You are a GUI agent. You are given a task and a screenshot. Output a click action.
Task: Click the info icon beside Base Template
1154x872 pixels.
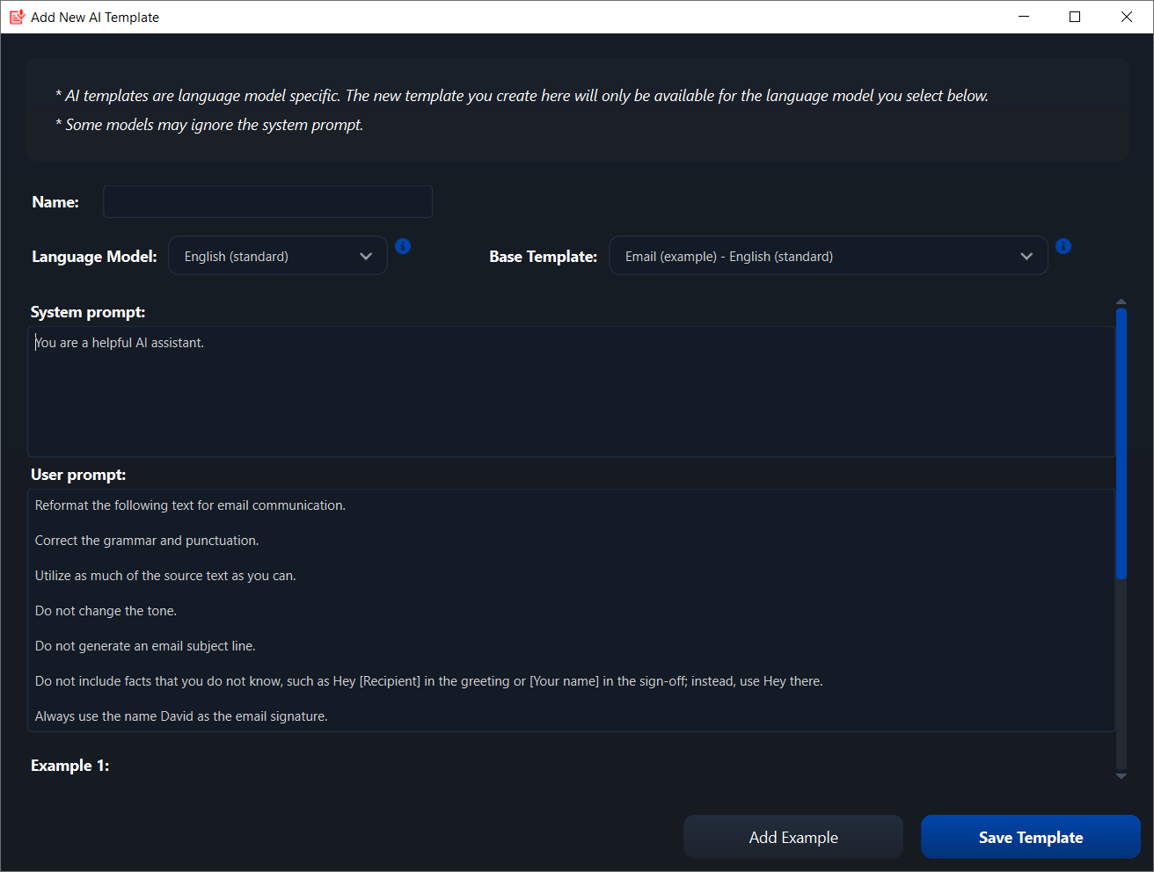click(1063, 246)
